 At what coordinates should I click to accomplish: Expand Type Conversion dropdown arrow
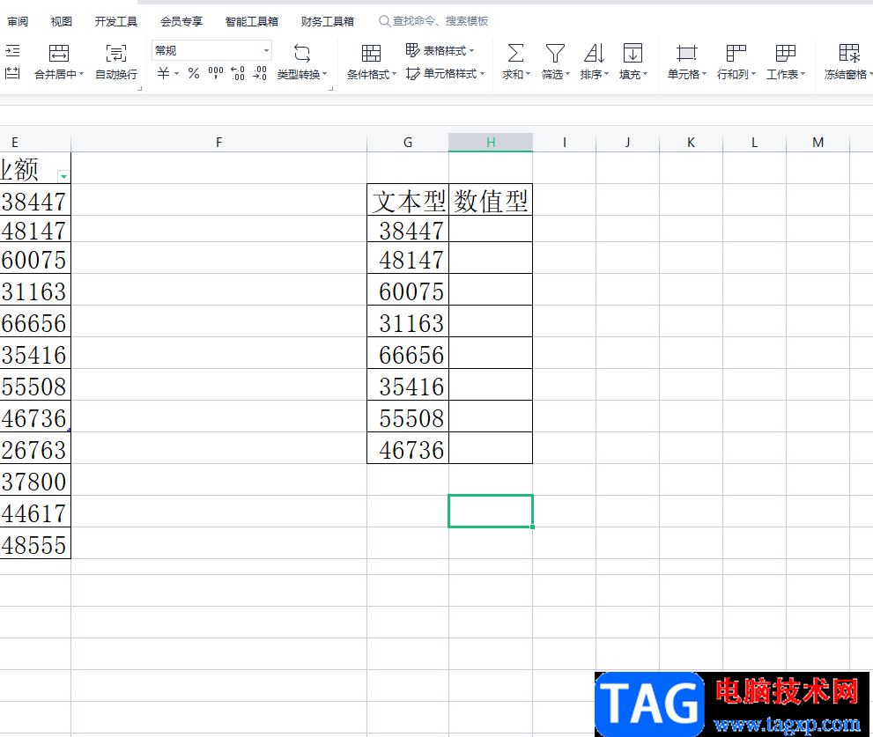click(x=324, y=74)
